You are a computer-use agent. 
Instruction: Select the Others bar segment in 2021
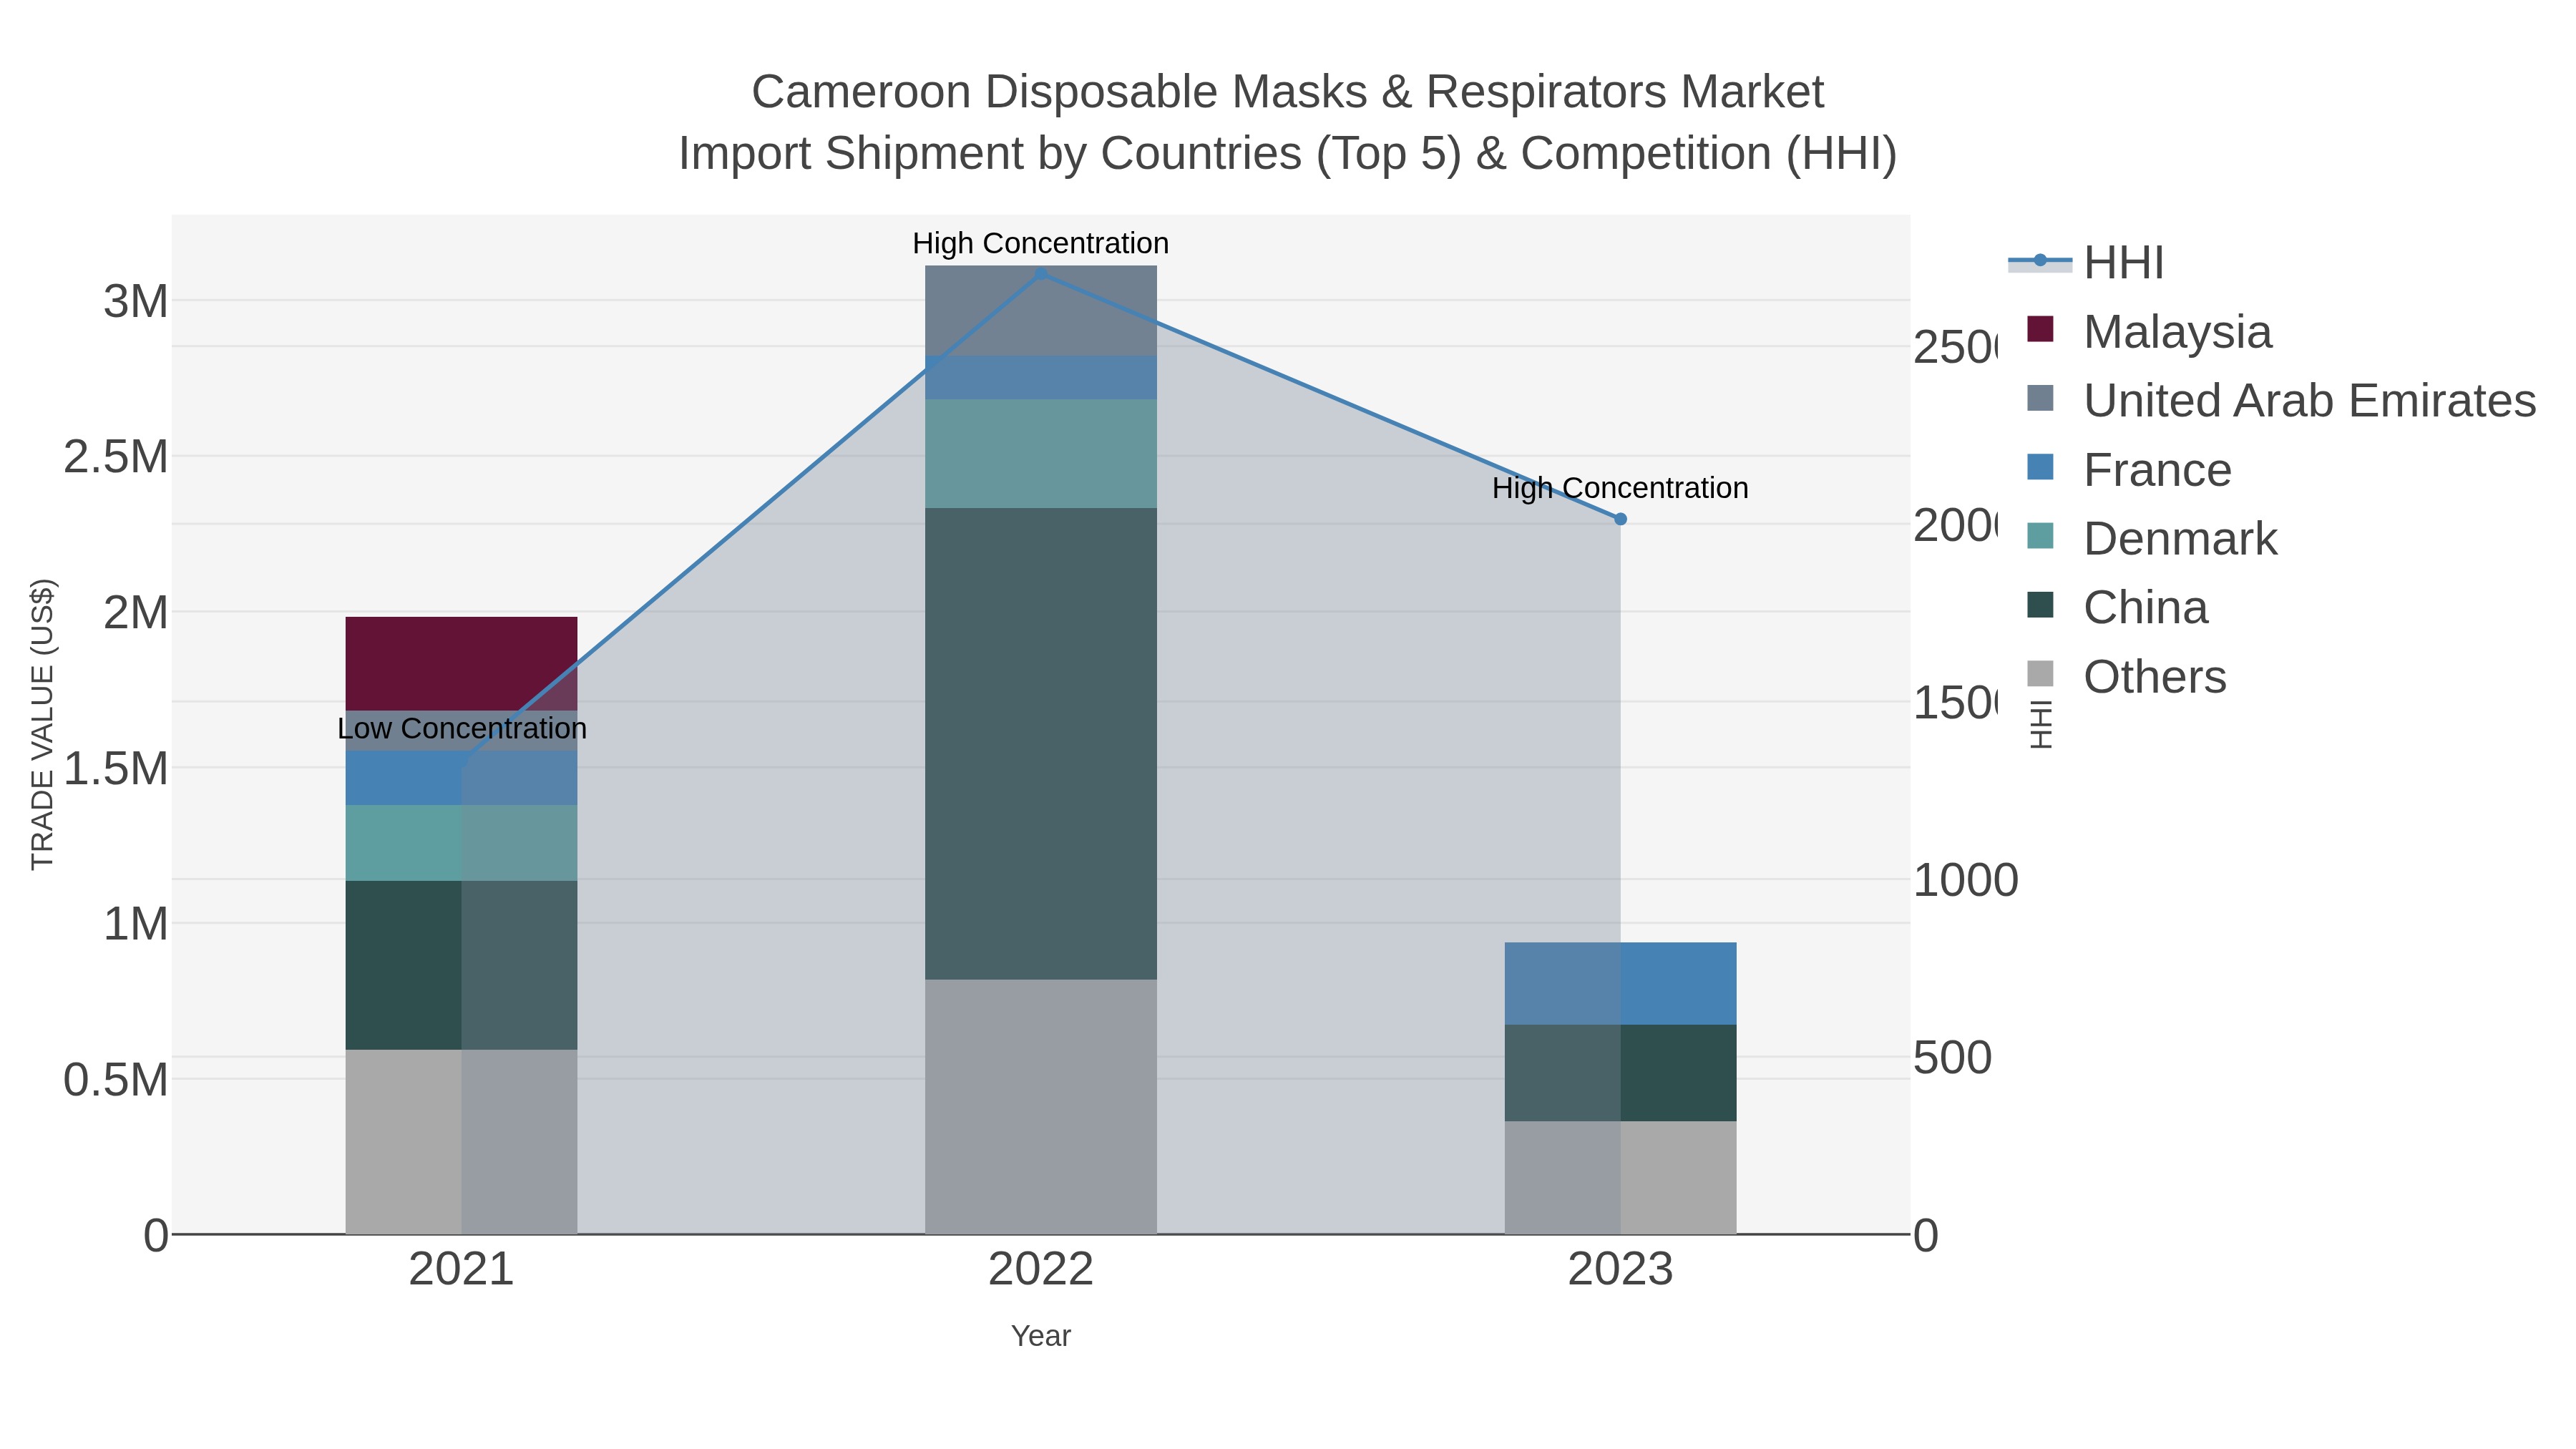tap(461, 1142)
